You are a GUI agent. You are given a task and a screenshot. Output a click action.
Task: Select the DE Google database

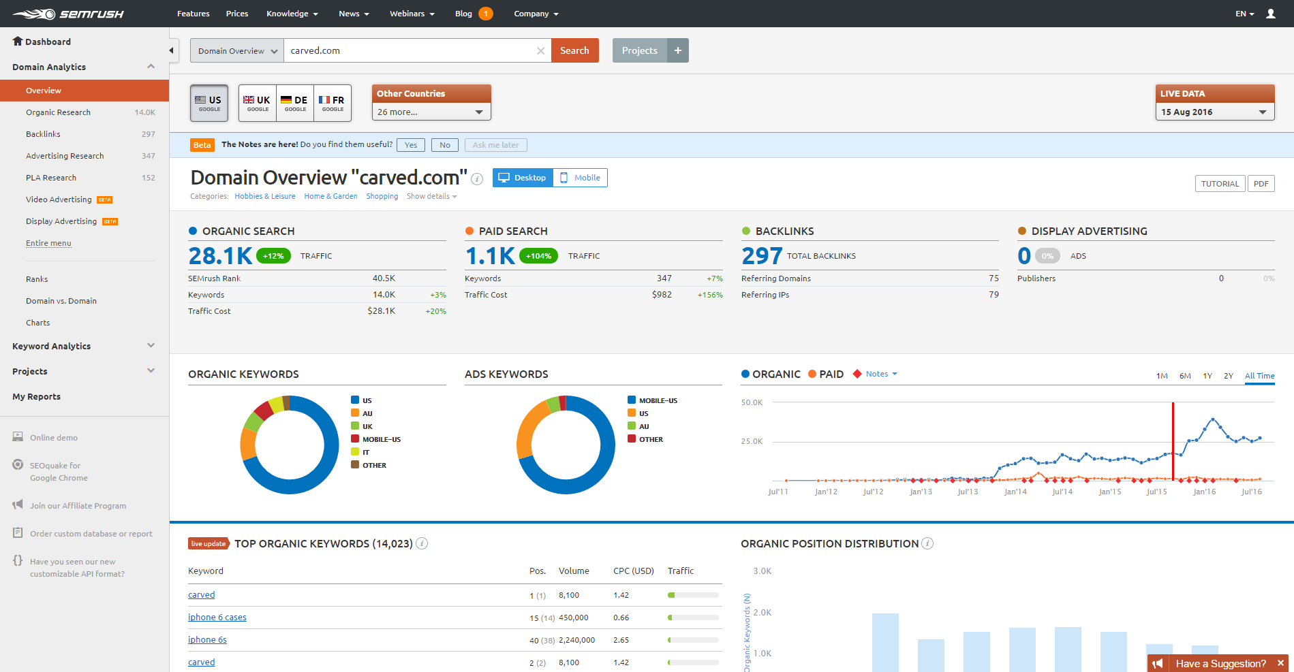(x=294, y=103)
